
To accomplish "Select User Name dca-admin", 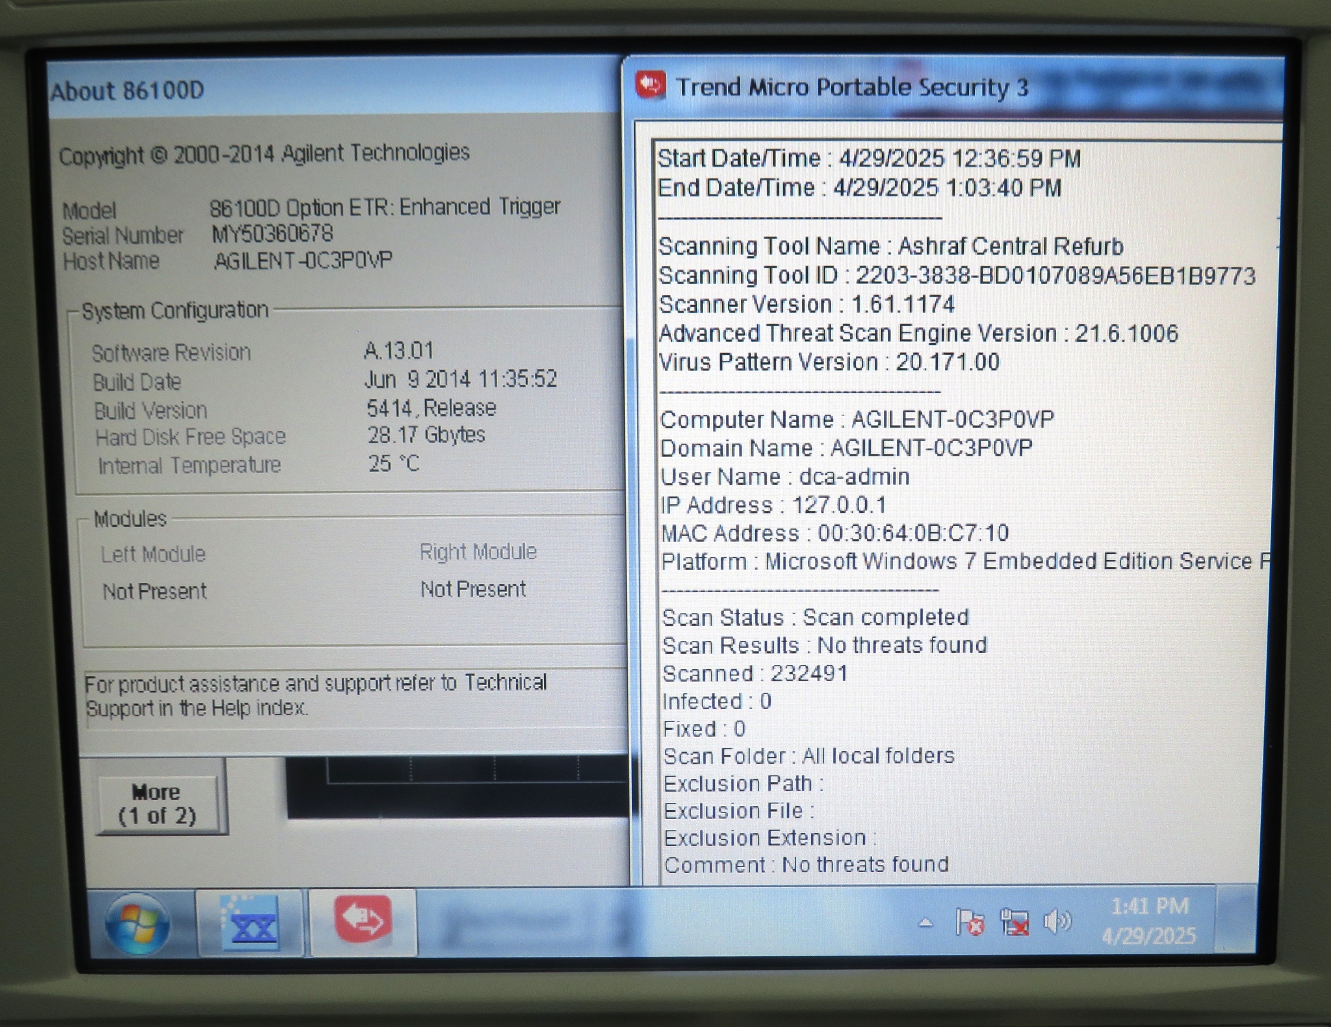I will point(785,476).
